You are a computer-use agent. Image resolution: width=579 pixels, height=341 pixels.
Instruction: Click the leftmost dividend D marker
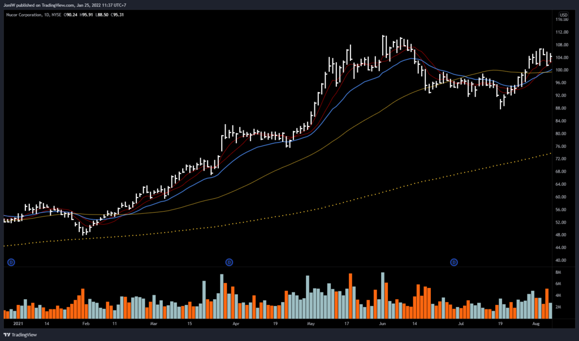pyautogui.click(x=10, y=262)
